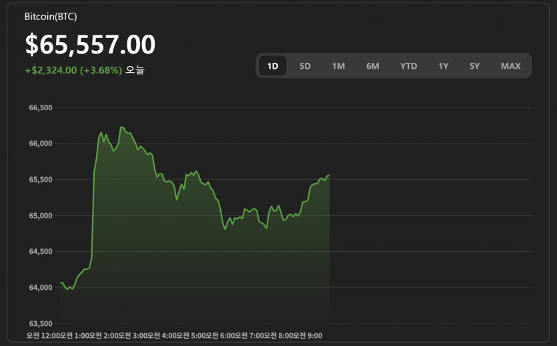The width and height of the screenshot is (557, 346).
Task: Switch chart to 1M range
Action: pos(338,66)
